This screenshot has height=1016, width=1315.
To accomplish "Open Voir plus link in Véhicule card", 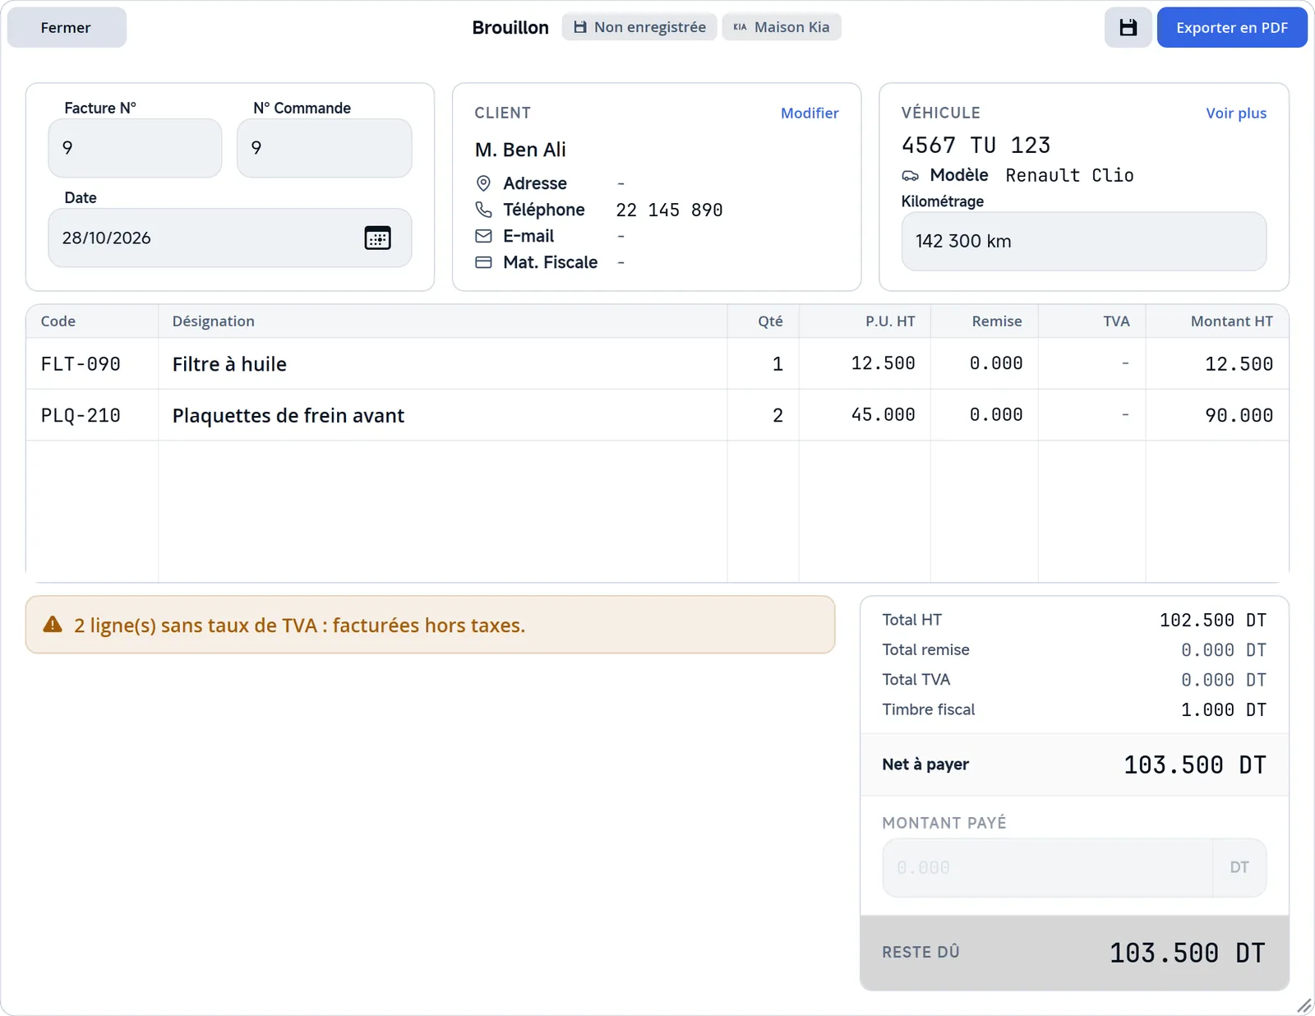I will click(1236, 113).
